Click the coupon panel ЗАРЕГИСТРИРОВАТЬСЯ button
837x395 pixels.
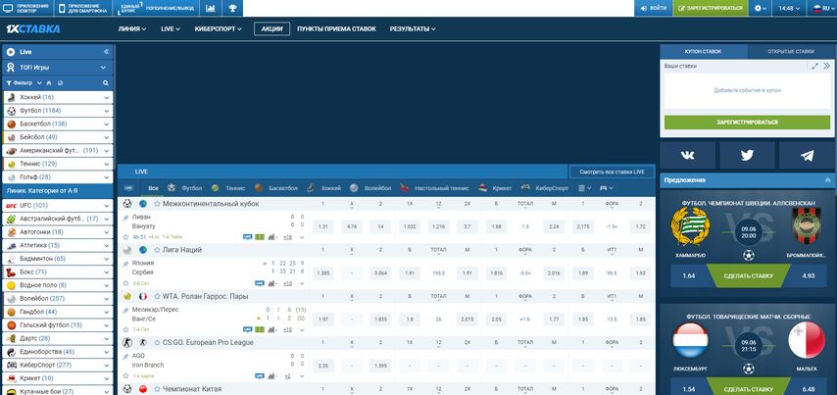pos(747,123)
